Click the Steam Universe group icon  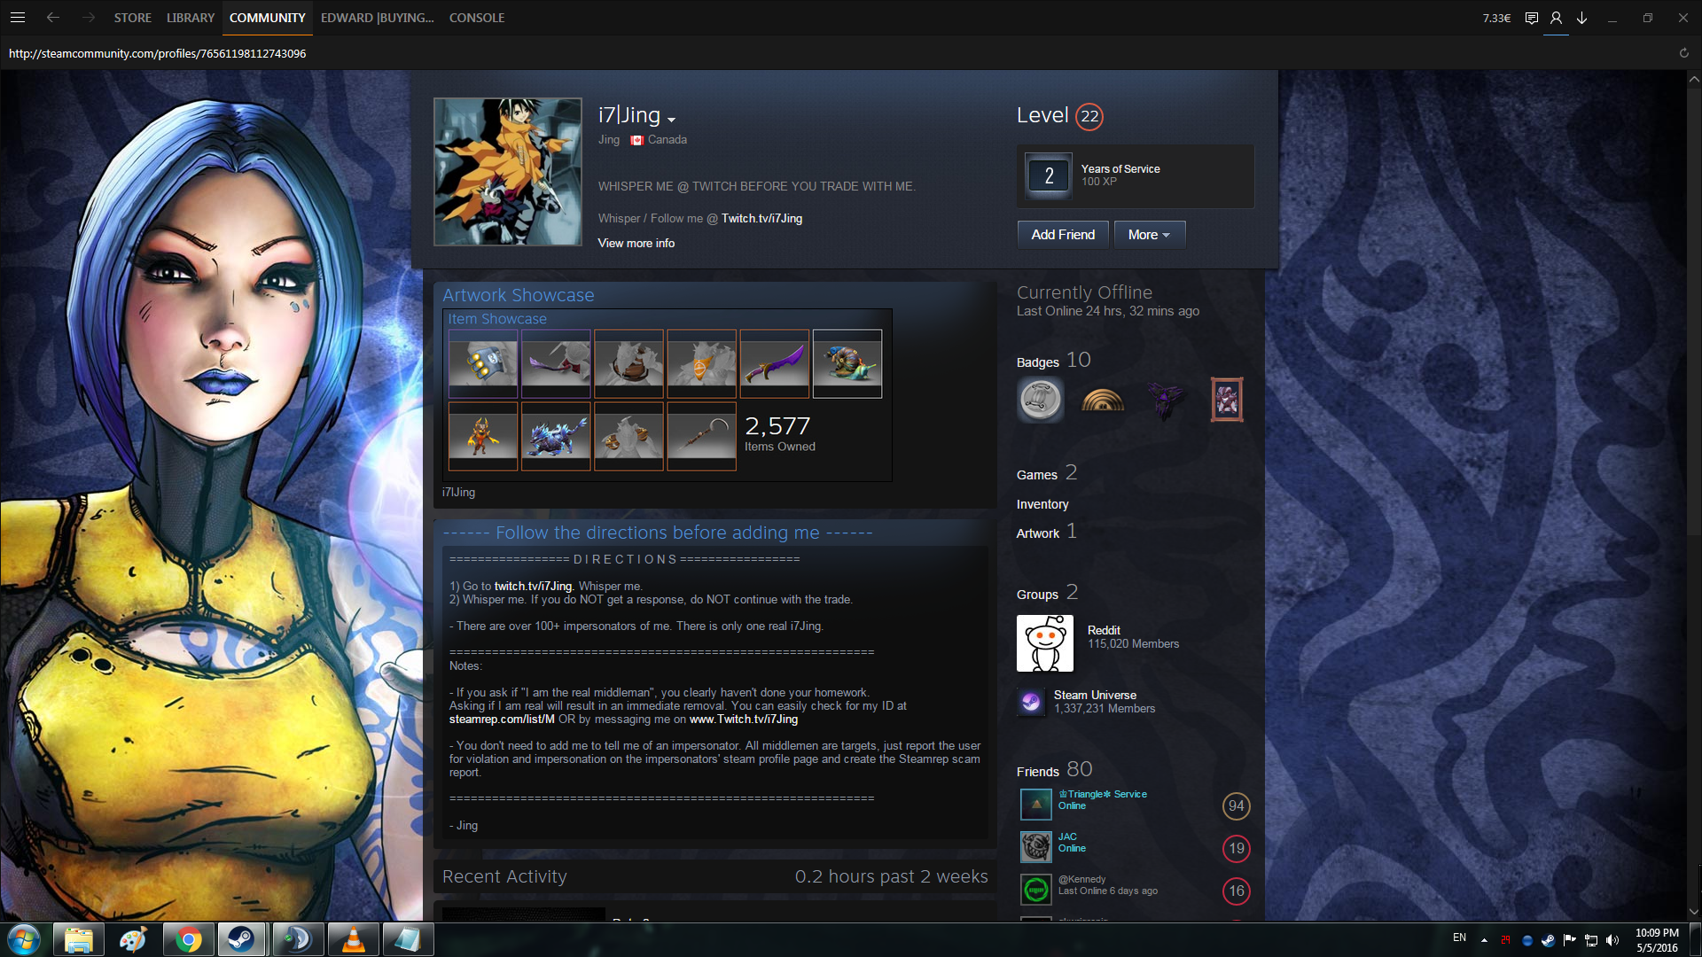pos(1030,702)
